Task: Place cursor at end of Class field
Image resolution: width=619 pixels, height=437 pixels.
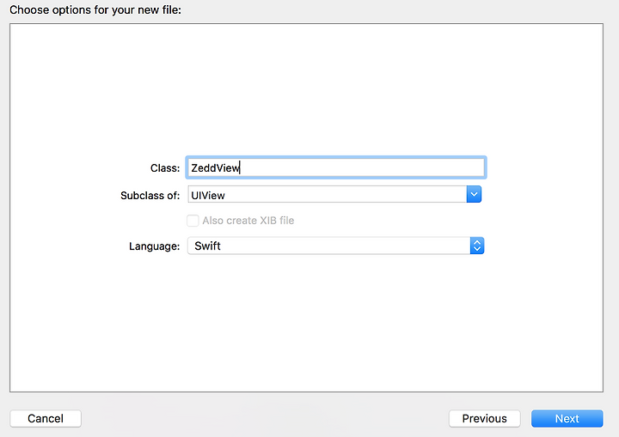Action: (241, 168)
